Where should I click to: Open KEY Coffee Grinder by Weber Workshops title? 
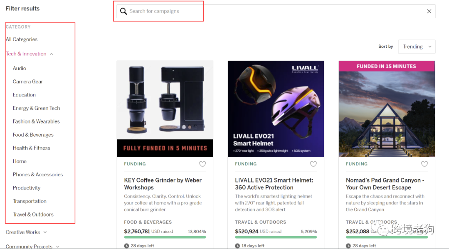tap(163, 184)
